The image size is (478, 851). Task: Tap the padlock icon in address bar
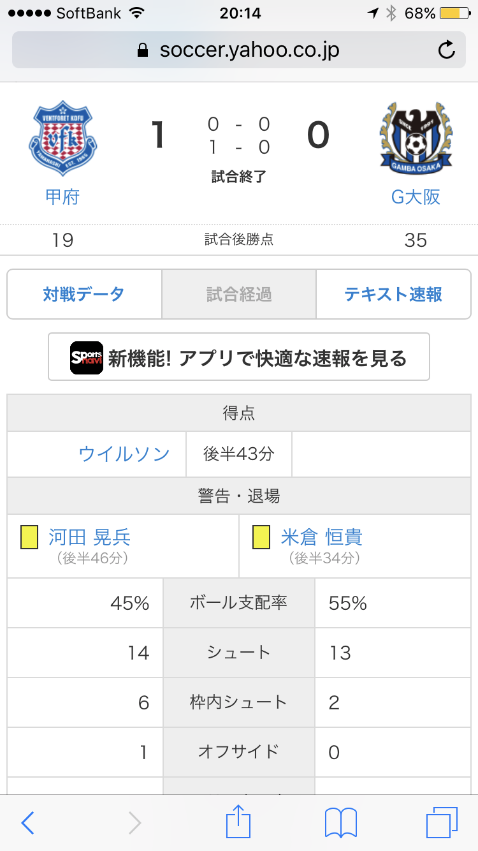[143, 50]
